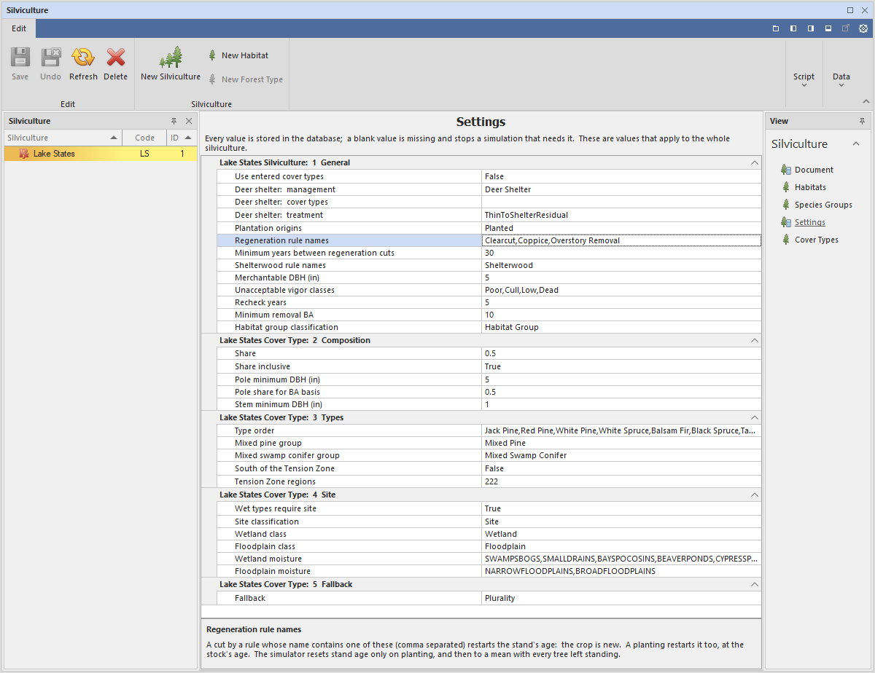The image size is (875, 673).
Task: Click the pop-out window icon in header
Action: tap(846, 28)
